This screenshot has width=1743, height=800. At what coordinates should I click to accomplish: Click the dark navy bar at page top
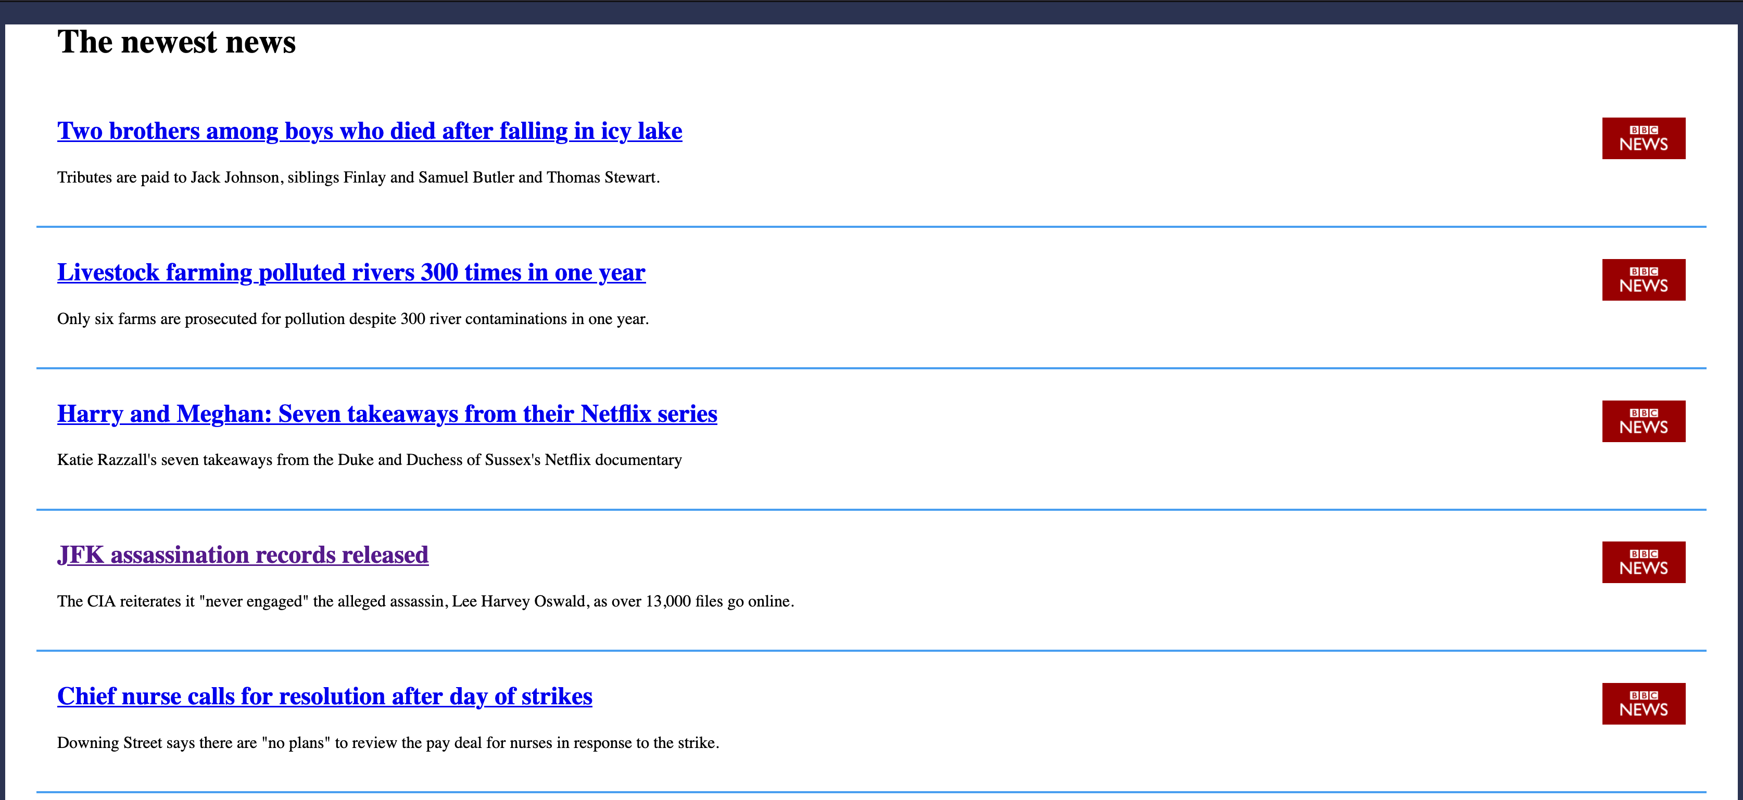click(871, 12)
